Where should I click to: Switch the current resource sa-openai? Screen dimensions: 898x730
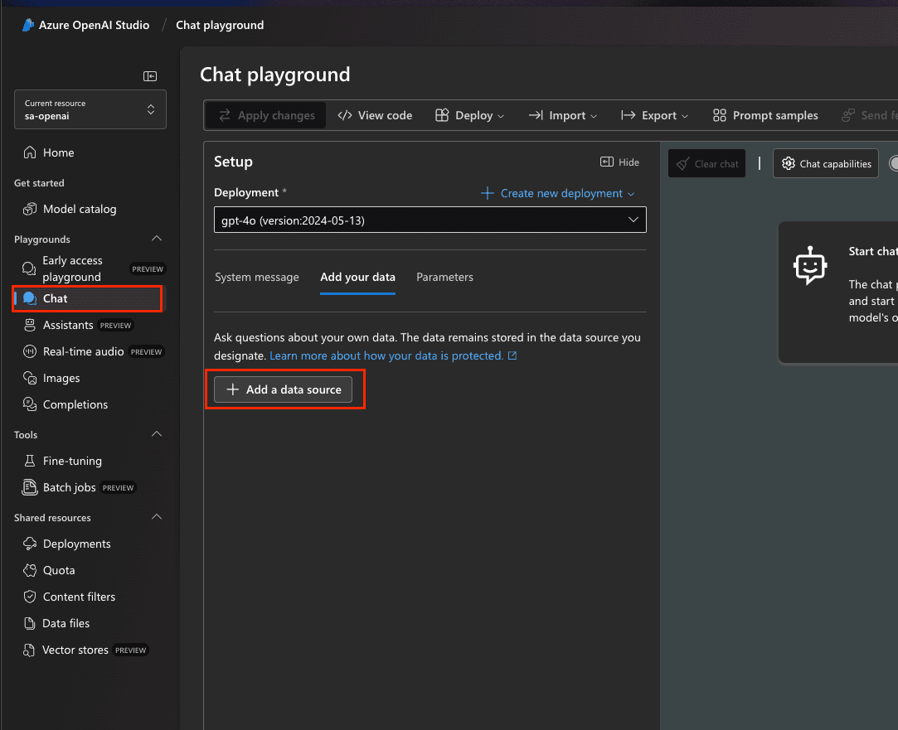90,109
